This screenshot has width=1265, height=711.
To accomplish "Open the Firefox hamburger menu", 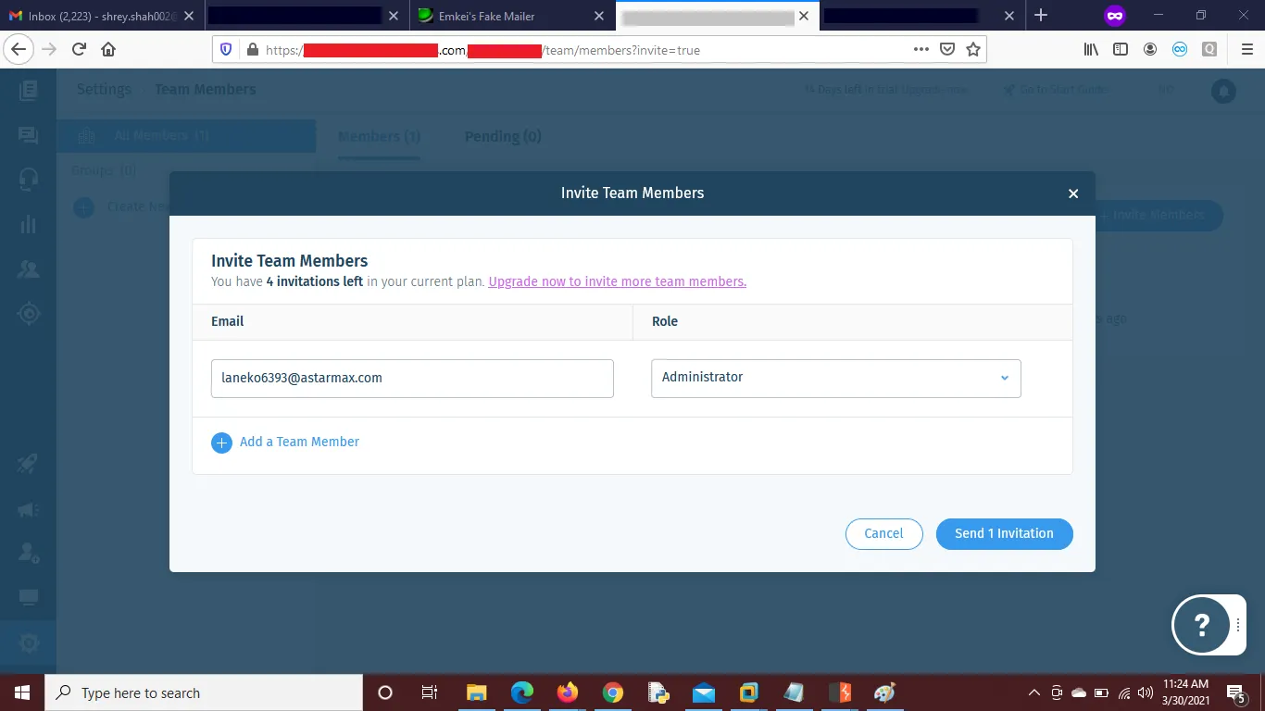I will (x=1246, y=50).
